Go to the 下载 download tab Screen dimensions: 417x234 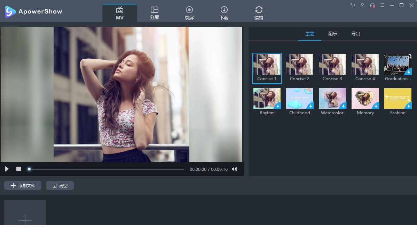224,13
